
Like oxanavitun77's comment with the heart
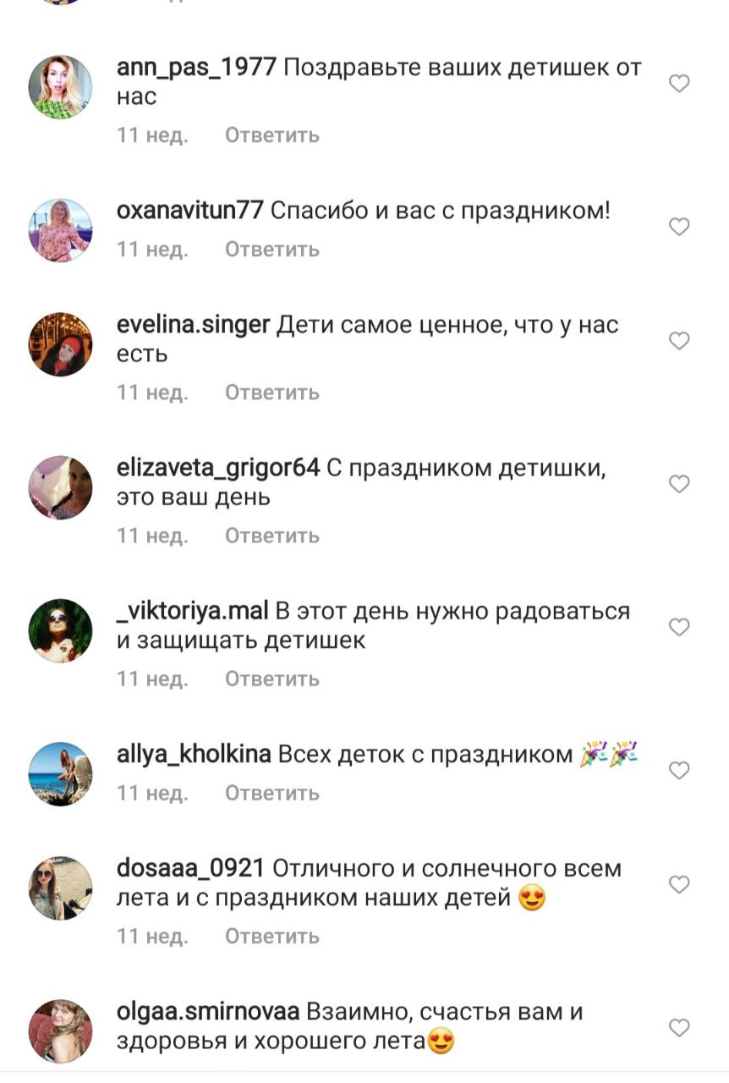tap(679, 226)
